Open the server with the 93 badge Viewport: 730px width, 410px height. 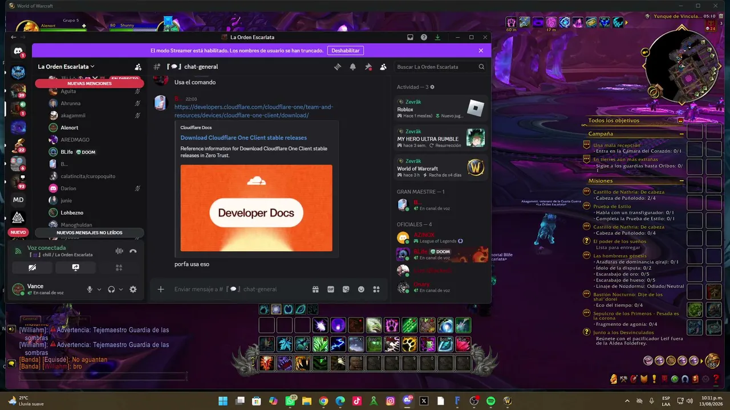pos(18,182)
